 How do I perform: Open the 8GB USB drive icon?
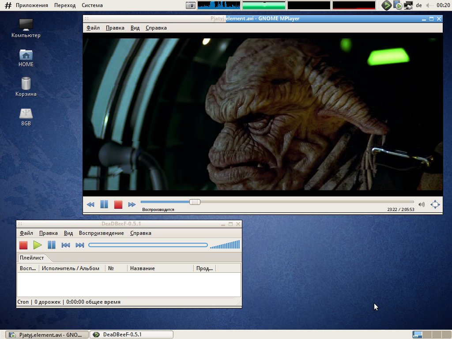tap(26, 117)
